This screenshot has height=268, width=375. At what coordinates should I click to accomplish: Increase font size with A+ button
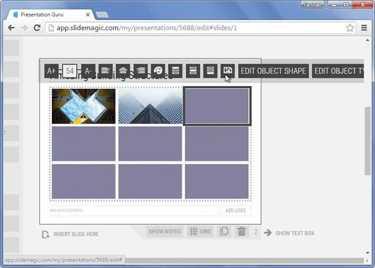click(51, 71)
